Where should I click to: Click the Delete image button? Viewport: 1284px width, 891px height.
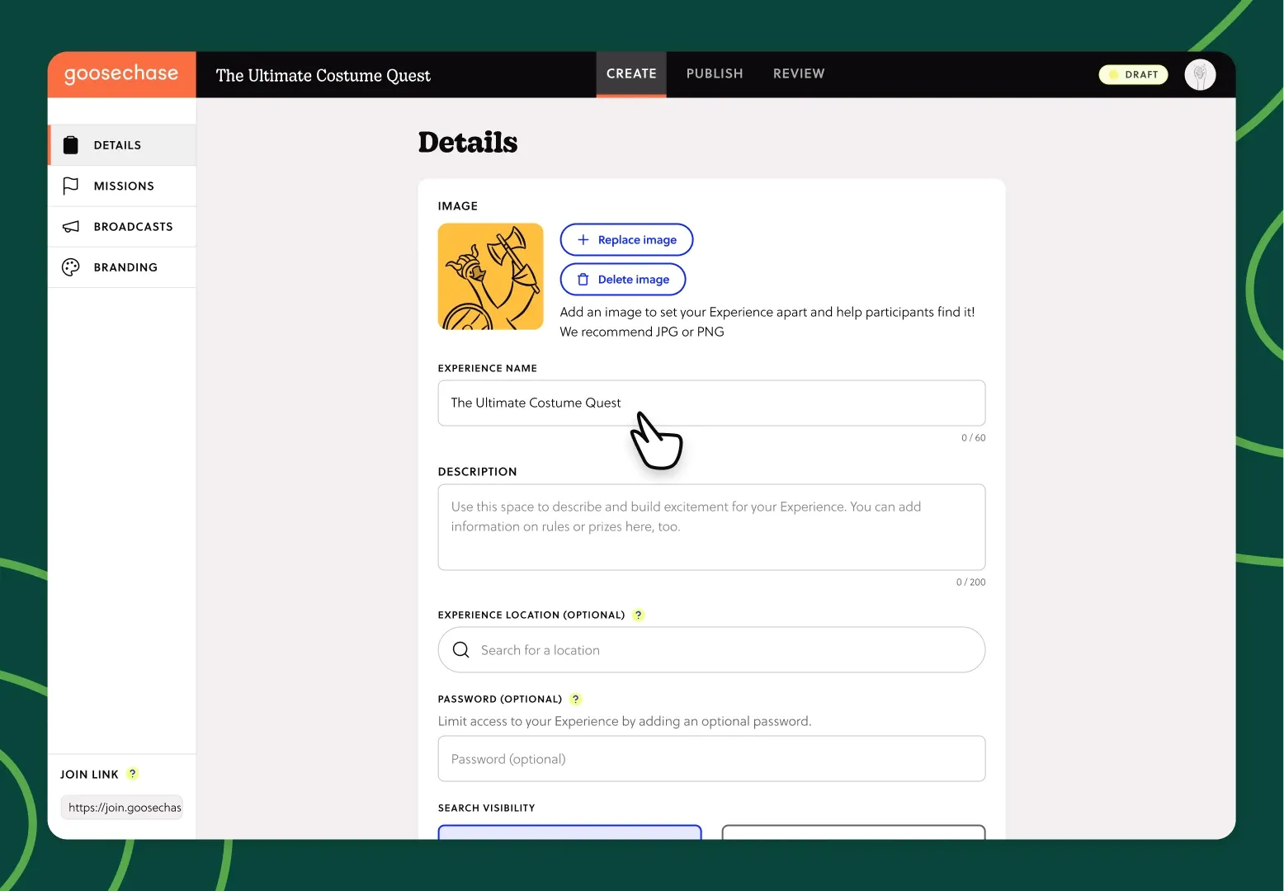623,279
